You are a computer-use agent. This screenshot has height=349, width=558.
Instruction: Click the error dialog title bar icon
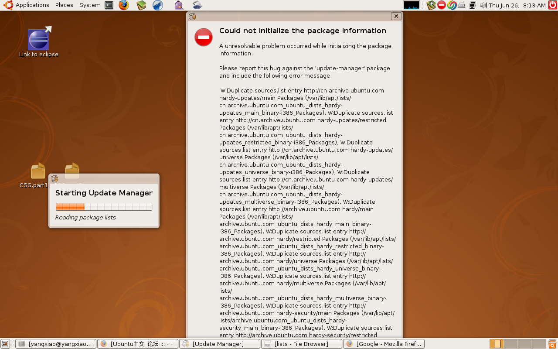coord(192,16)
